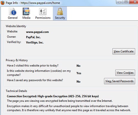This screenshot has height=115, width=138.
Task: Click 'Have I visited this website prior to today?'
Action: [33, 66]
